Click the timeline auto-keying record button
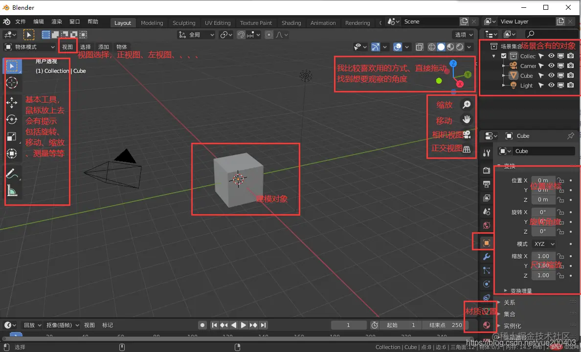Image resolution: width=581 pixels, height=352 pixels. tap(202, 325)
